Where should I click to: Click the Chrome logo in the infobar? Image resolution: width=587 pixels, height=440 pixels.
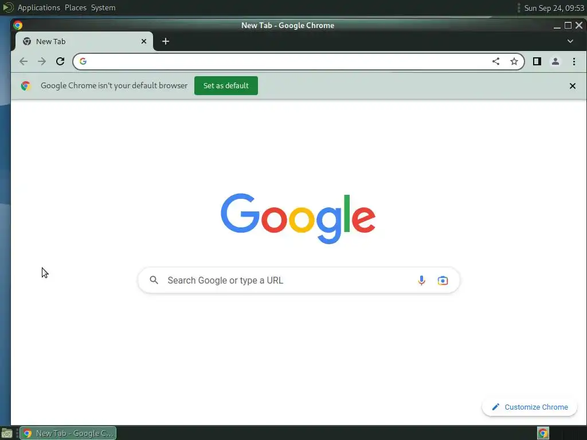(x=25, y=86)
